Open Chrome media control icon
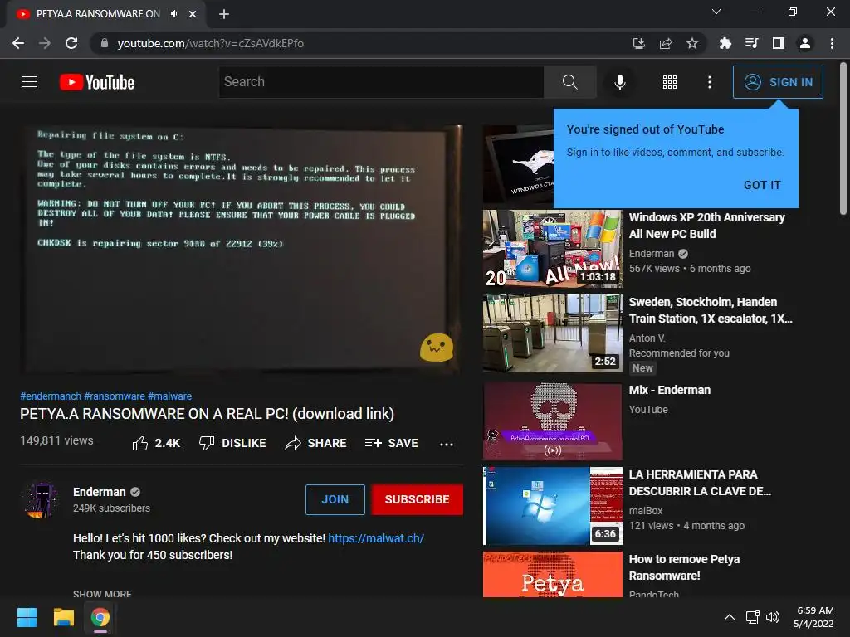 pos(751,43)
